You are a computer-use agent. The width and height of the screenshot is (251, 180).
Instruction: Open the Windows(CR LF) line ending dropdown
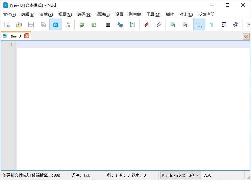point(181,175)
